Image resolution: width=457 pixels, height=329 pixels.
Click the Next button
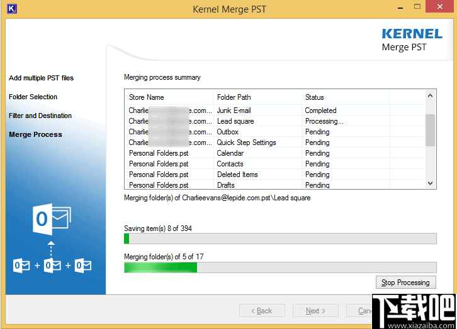[315, 311]
